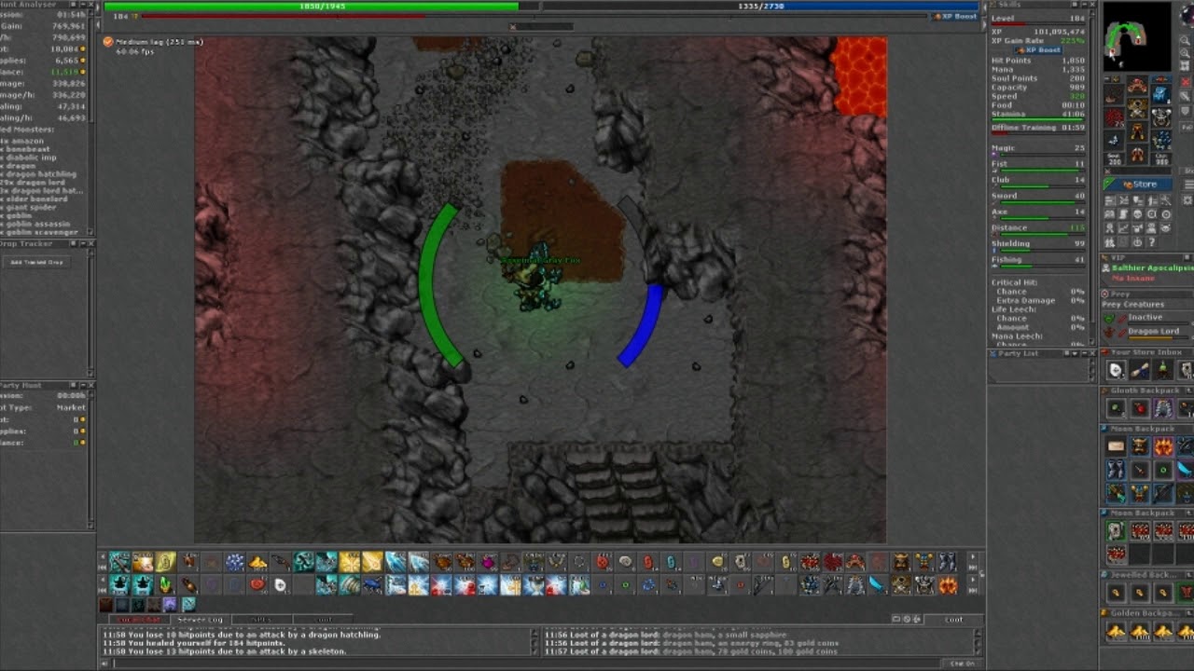Click the ring equipment slot

[x=1114, y=140]
